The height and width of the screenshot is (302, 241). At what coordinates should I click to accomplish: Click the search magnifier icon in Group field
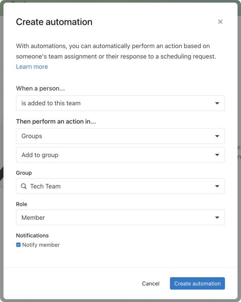[x=23, y=186]
